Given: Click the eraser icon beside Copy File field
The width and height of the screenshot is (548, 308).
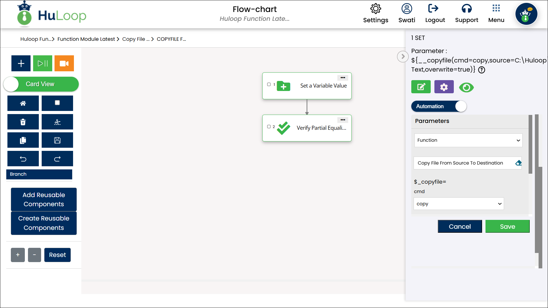Looking at the screenshot, I should (518, 163).
